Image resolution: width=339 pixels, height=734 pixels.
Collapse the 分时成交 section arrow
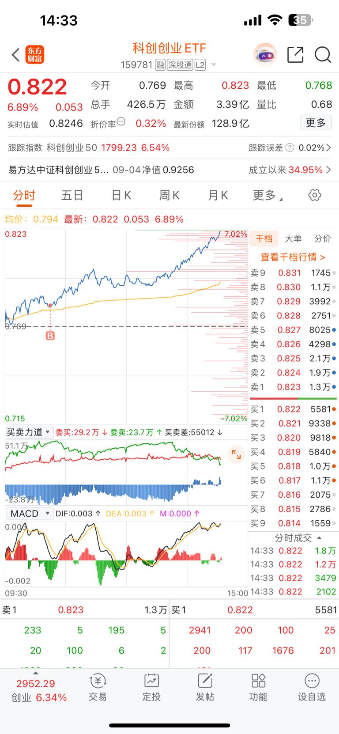319,537
